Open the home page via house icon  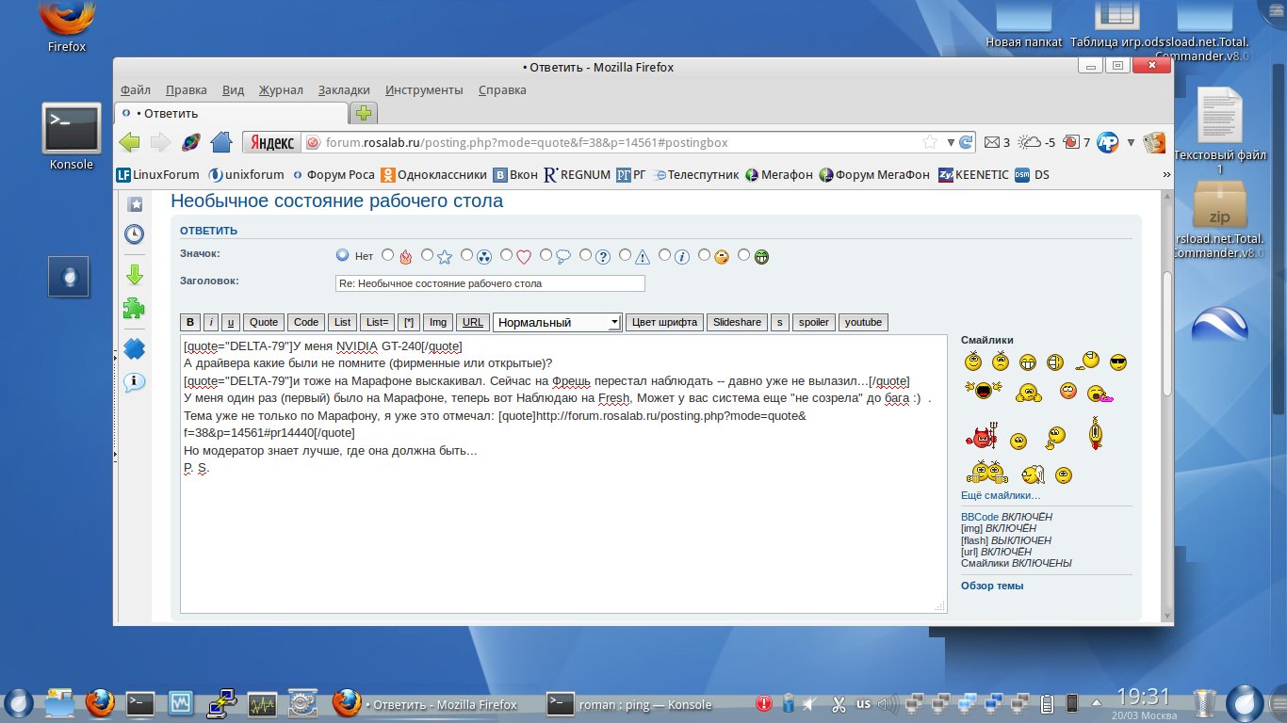(x=221, y=142)
